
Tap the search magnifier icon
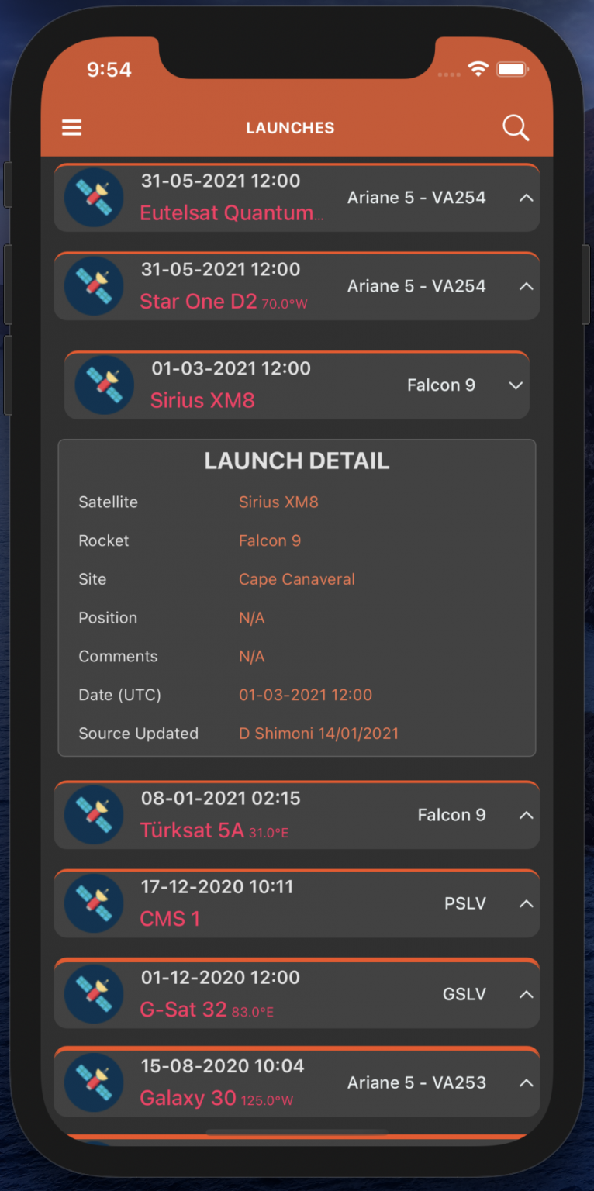point(516,127)
